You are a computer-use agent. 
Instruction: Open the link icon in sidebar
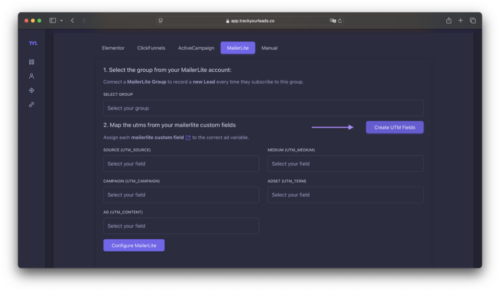pos(32,104)
